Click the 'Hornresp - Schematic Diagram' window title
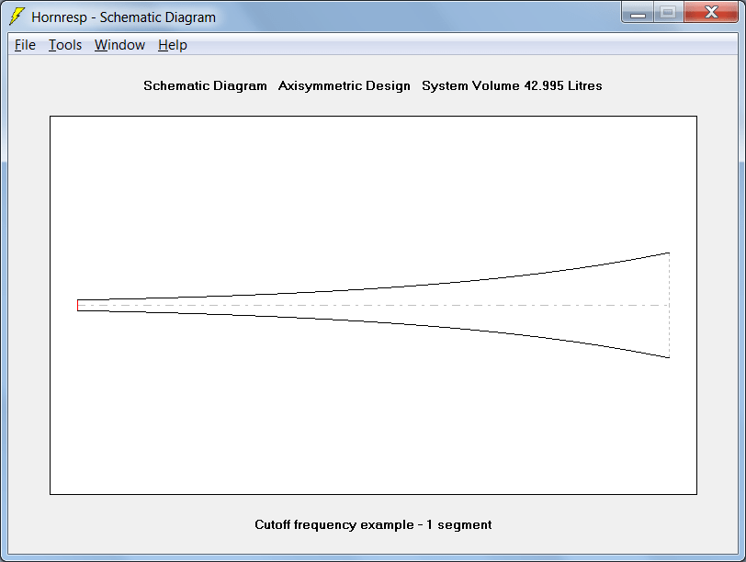The height and width of the screenshot is (562, 746). tap(123, 17)
